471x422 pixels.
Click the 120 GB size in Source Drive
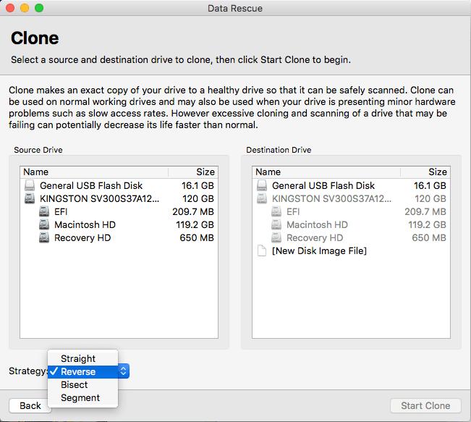click(x=198, y=198)
